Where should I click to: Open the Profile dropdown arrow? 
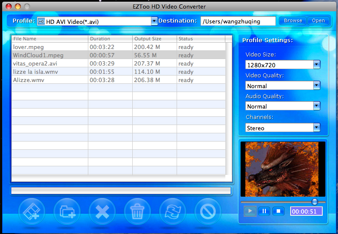tap(154, 21)
